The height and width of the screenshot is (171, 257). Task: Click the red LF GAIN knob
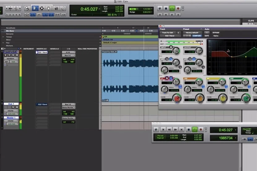click(x=177, y=98)
